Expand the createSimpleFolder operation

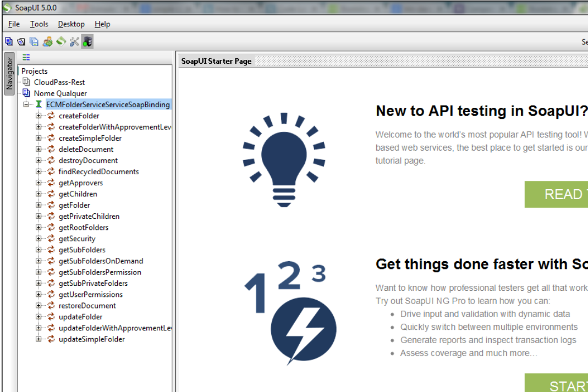pyautogui.click(x=39, y=138)
